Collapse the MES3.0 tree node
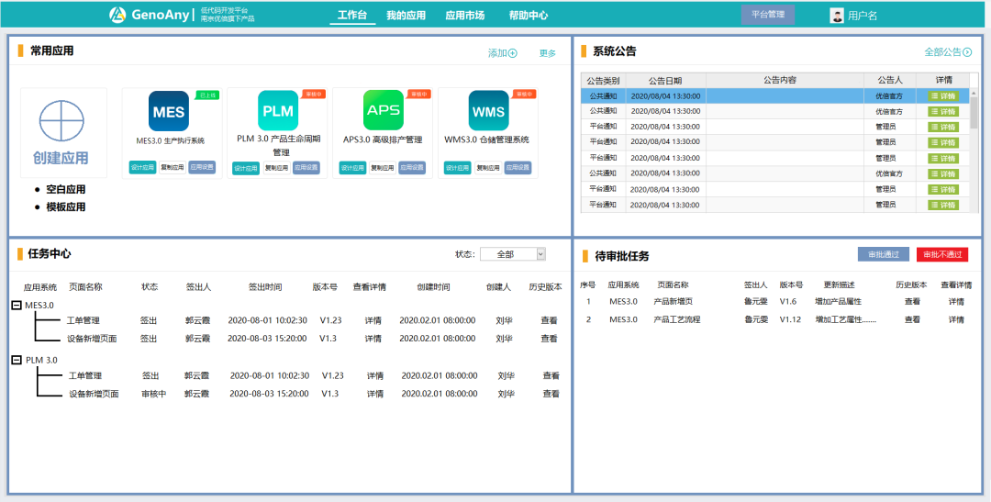The width and height of the screenshot is (991, 502). (17, 305)
